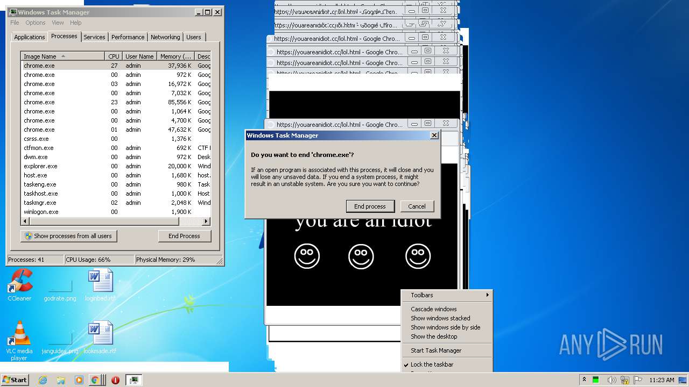Screen dimensions: 689x387
Task: Click the process list scrollbar right arrow
Action: point(206,221)
